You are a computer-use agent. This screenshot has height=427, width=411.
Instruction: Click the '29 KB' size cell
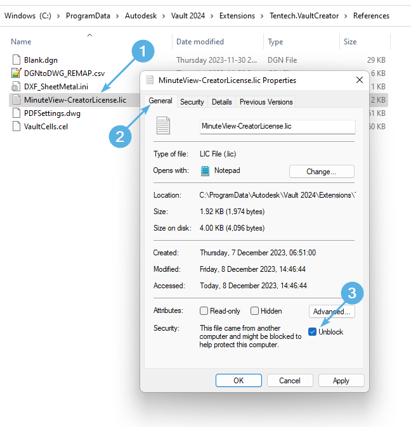point(376,60)
